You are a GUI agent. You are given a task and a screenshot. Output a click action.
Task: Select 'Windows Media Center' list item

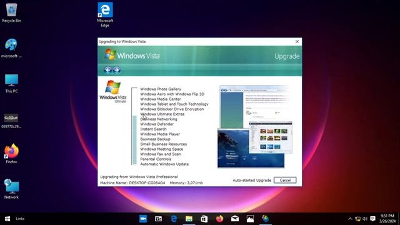[x=161, y=99]
